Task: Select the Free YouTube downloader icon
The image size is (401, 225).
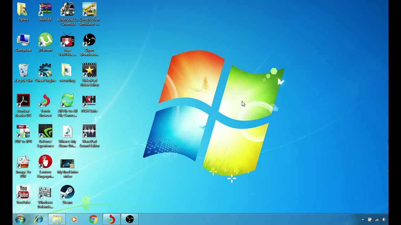Action: click(67, 40)
